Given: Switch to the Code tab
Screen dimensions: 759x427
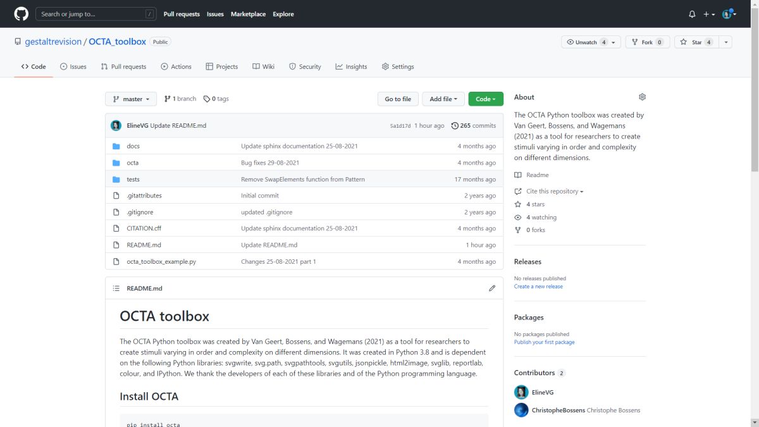Looking at the screenshot, I should coord(34,66).
